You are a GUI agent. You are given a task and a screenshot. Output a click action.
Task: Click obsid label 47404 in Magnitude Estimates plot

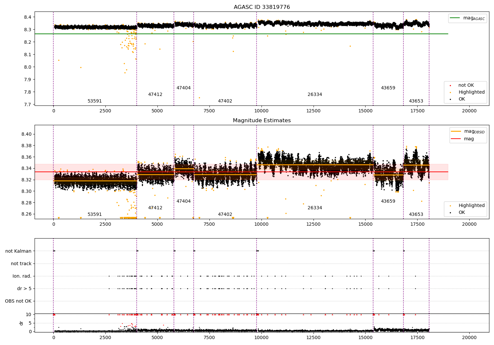pos(183,201)
